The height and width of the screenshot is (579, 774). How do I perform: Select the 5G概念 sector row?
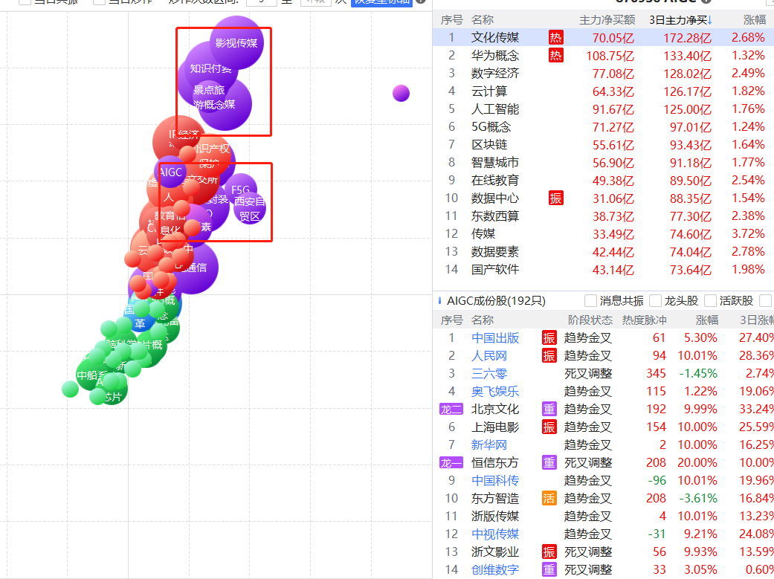(x=603, y=127)
